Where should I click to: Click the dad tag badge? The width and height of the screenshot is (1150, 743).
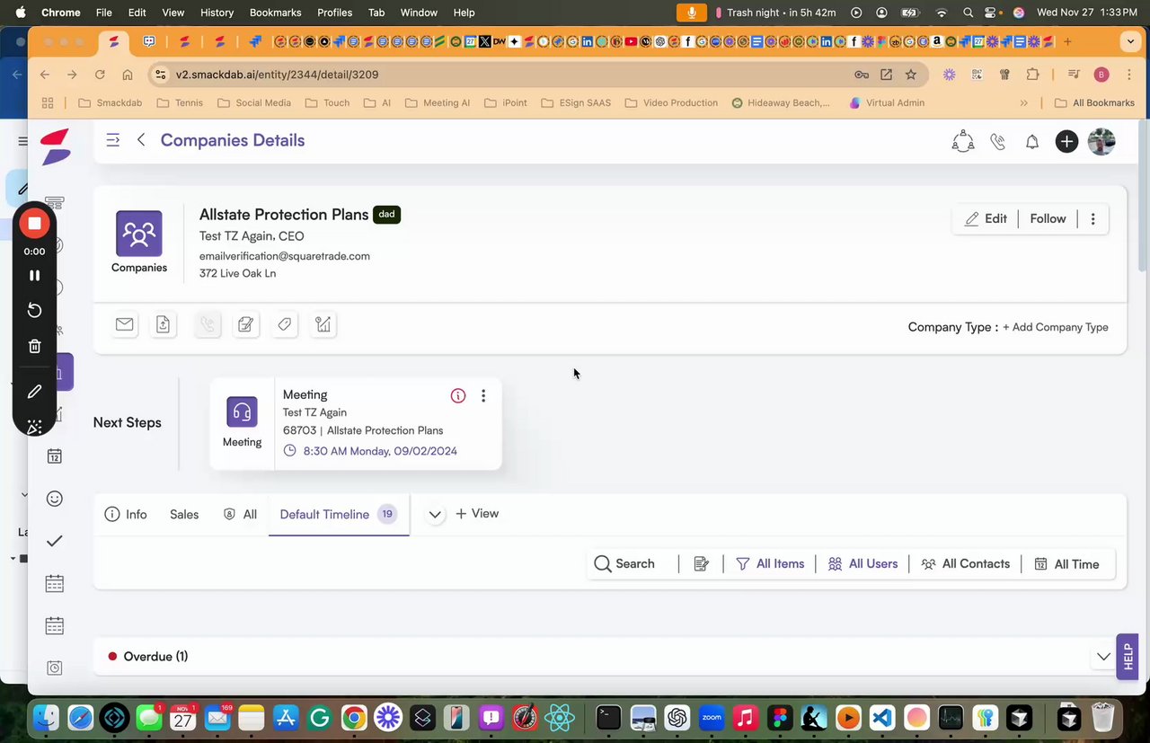coord(387,215)
